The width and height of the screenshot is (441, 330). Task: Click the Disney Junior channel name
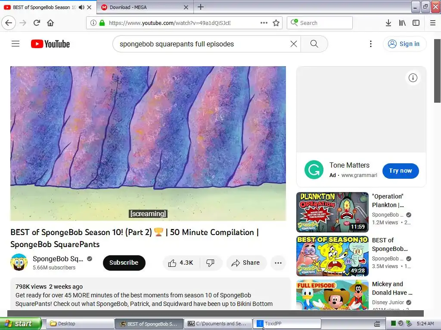[388, 302]
